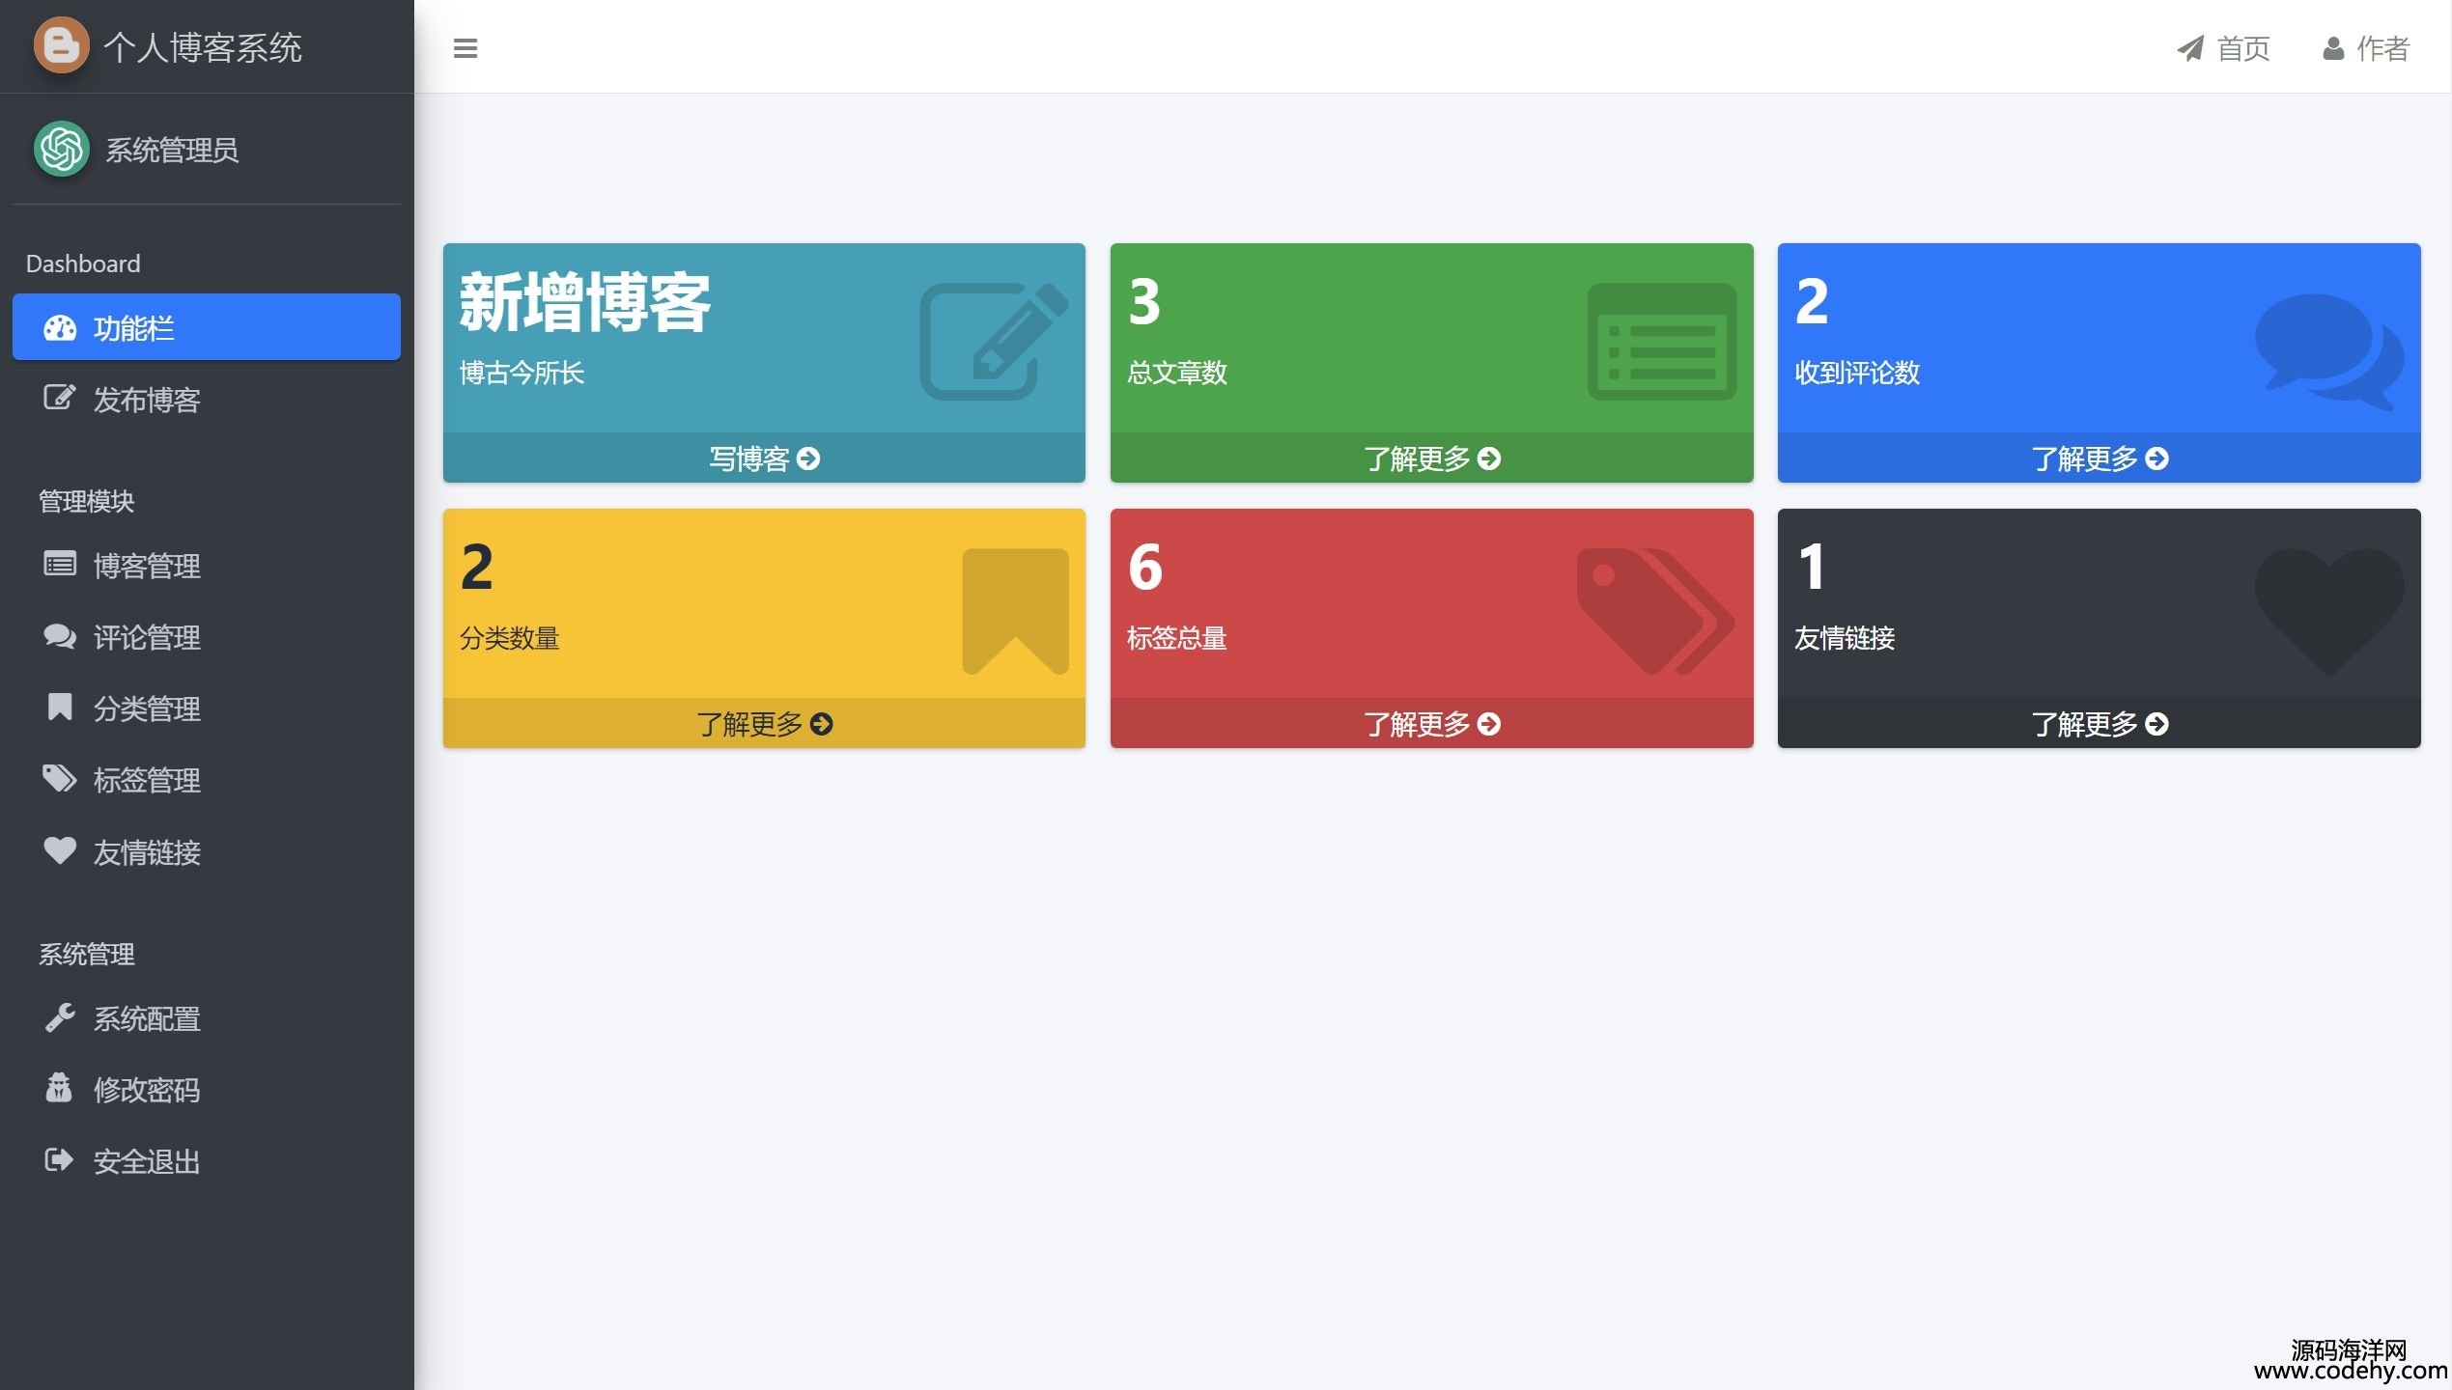Toggle the sidebar with the hamburger icon
2452x1390 pixels.
tap(465, 48)
